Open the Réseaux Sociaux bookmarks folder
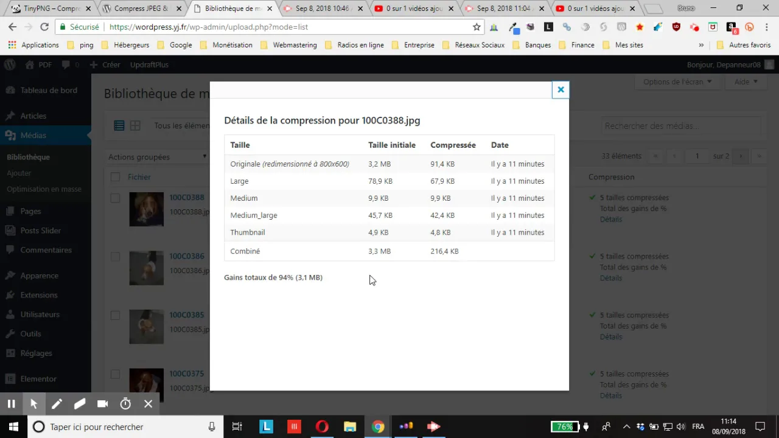 (x=473, y=45)
